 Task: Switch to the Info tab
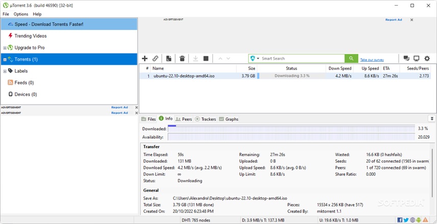pyautogui.click(x=166, y=118)
